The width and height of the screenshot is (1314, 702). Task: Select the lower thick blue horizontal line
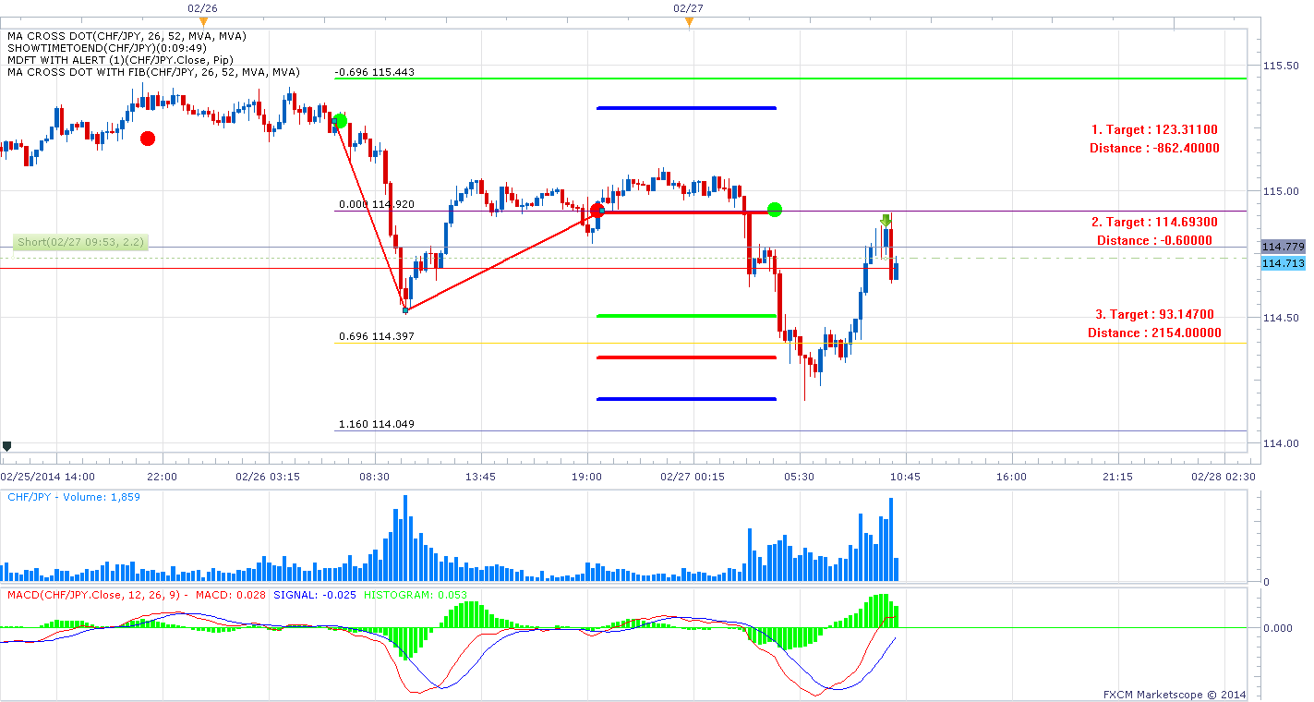686,399
